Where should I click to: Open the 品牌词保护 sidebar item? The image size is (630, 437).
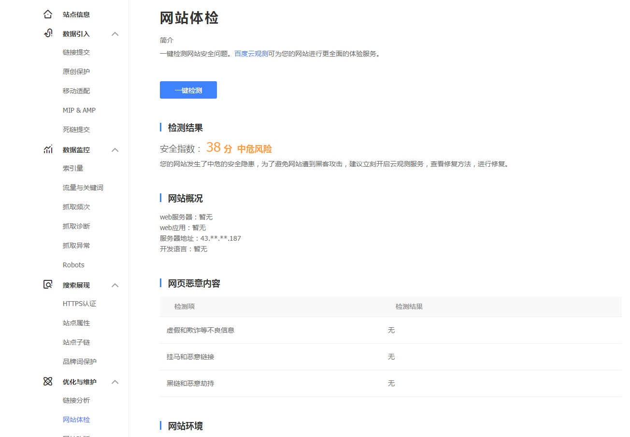click(79, 361)
